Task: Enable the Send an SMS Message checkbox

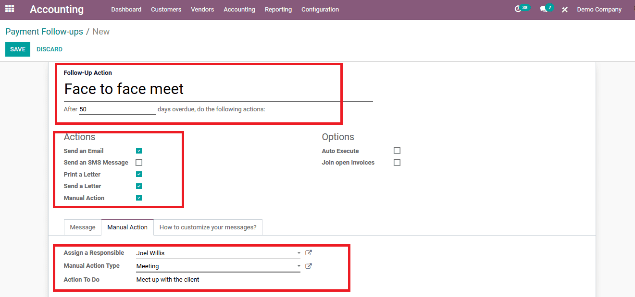Action: 139,163
